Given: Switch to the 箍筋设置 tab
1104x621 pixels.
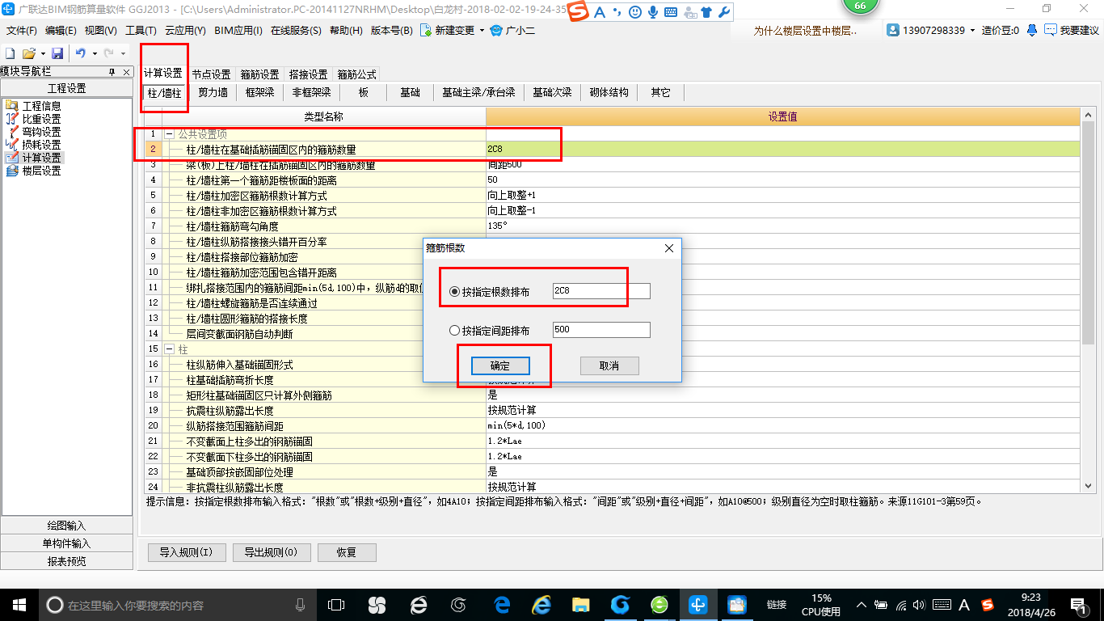Looking at the screenshot, I should 259,74.
